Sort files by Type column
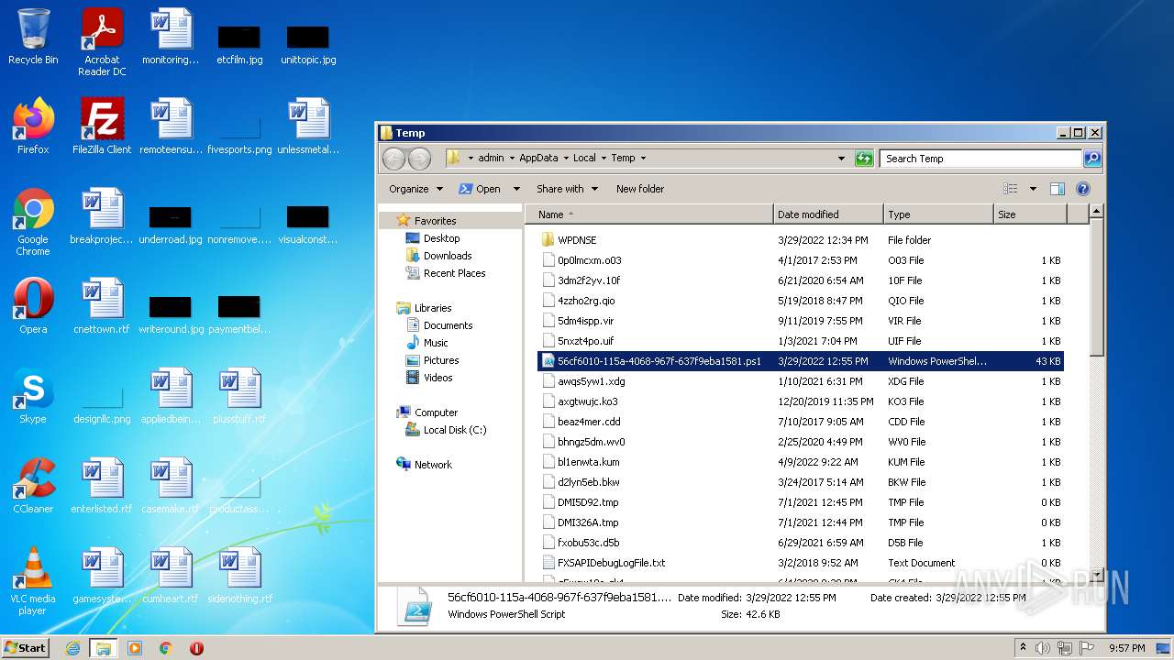1174x660 pixels. pyautogui.click(x=938, y=214)
